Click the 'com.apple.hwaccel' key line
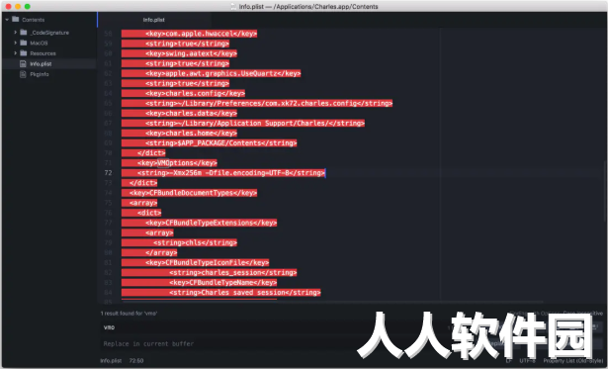Screen dimensions: 608x369 201,34
